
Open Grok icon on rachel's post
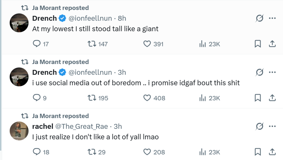point(259,126)
